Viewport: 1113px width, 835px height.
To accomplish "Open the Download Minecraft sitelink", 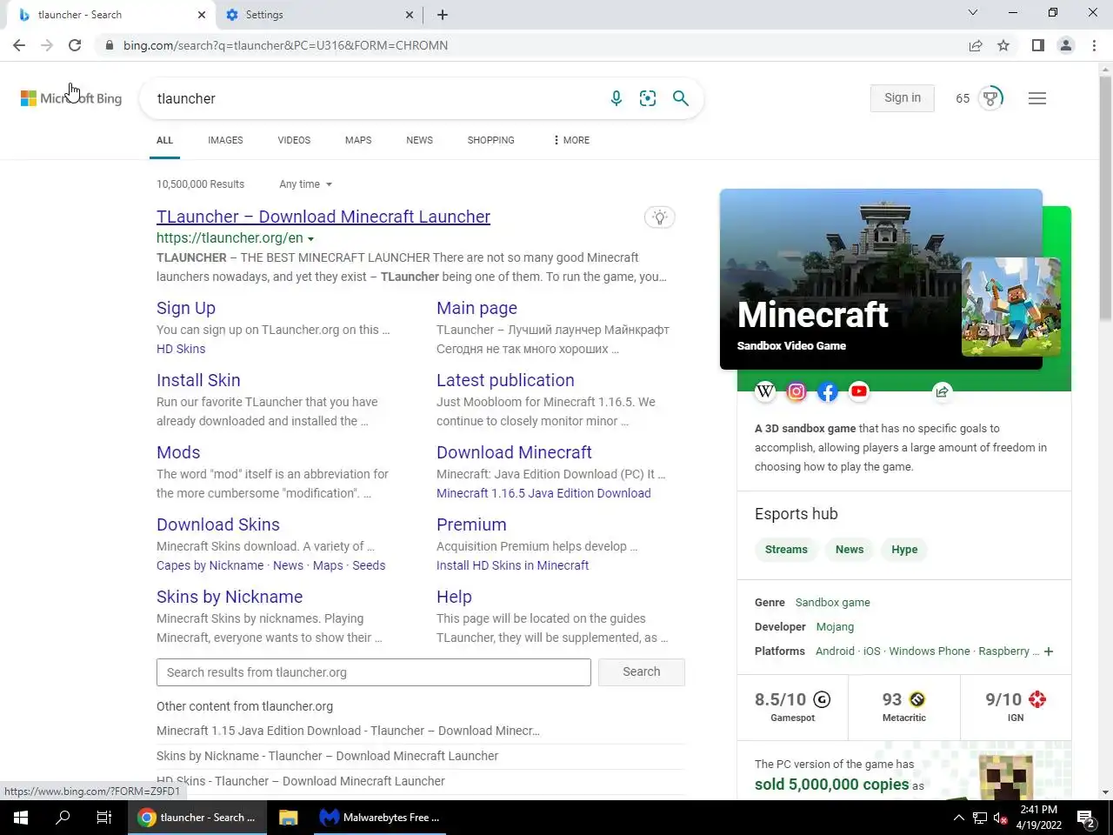I will click(514, 452).
